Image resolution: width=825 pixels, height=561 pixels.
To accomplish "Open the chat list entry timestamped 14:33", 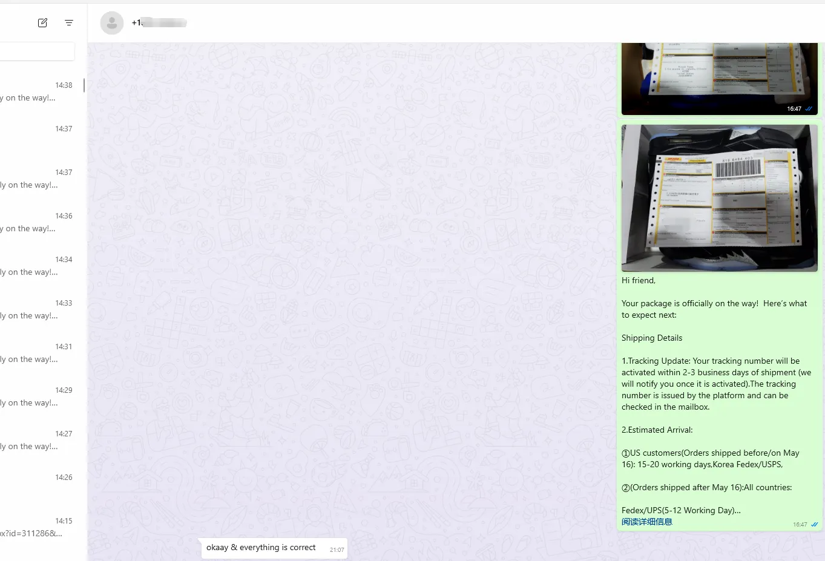I will tap(41, 310).
